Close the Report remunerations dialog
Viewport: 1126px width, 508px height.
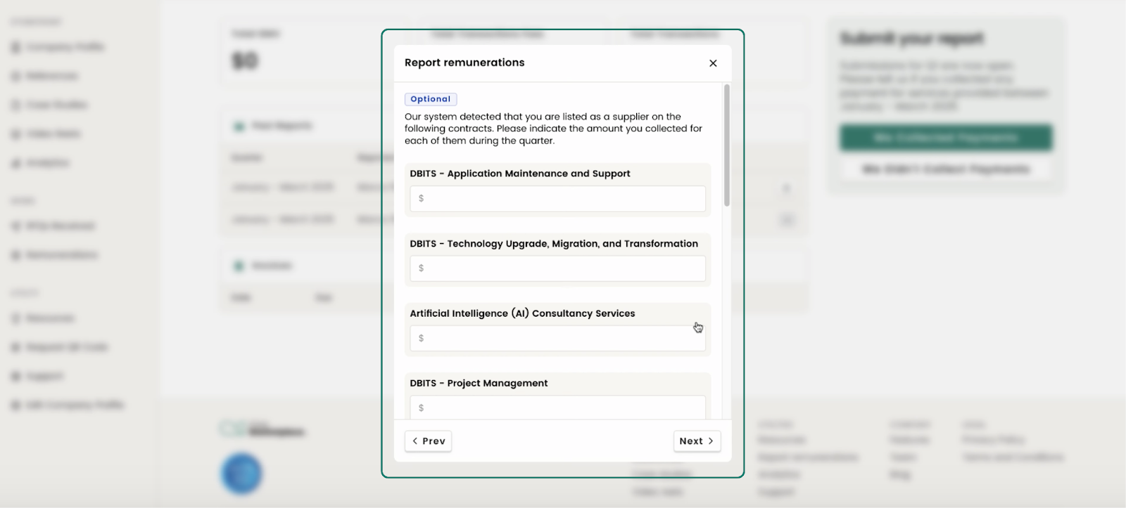713,63
